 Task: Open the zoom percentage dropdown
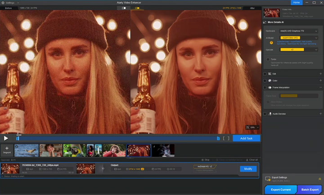tap(258, 128)
